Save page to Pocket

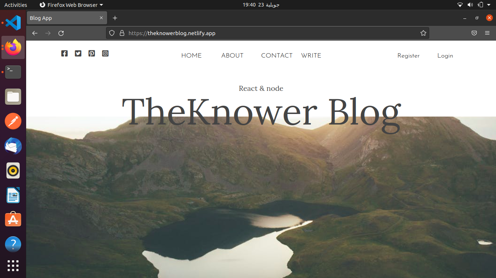click(x=474, y=33)
